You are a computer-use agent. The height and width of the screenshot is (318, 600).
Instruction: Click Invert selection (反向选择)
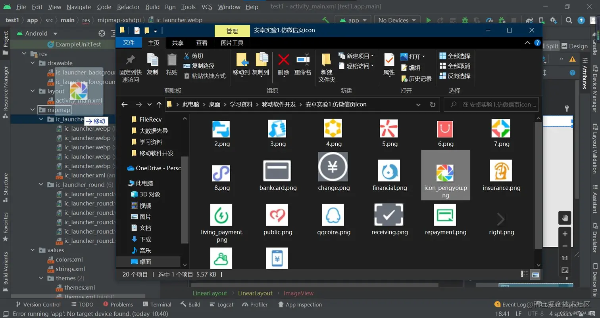pos(455,76)
